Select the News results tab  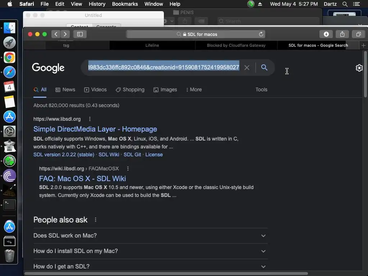pyautogui.click(x=65, y=89)
